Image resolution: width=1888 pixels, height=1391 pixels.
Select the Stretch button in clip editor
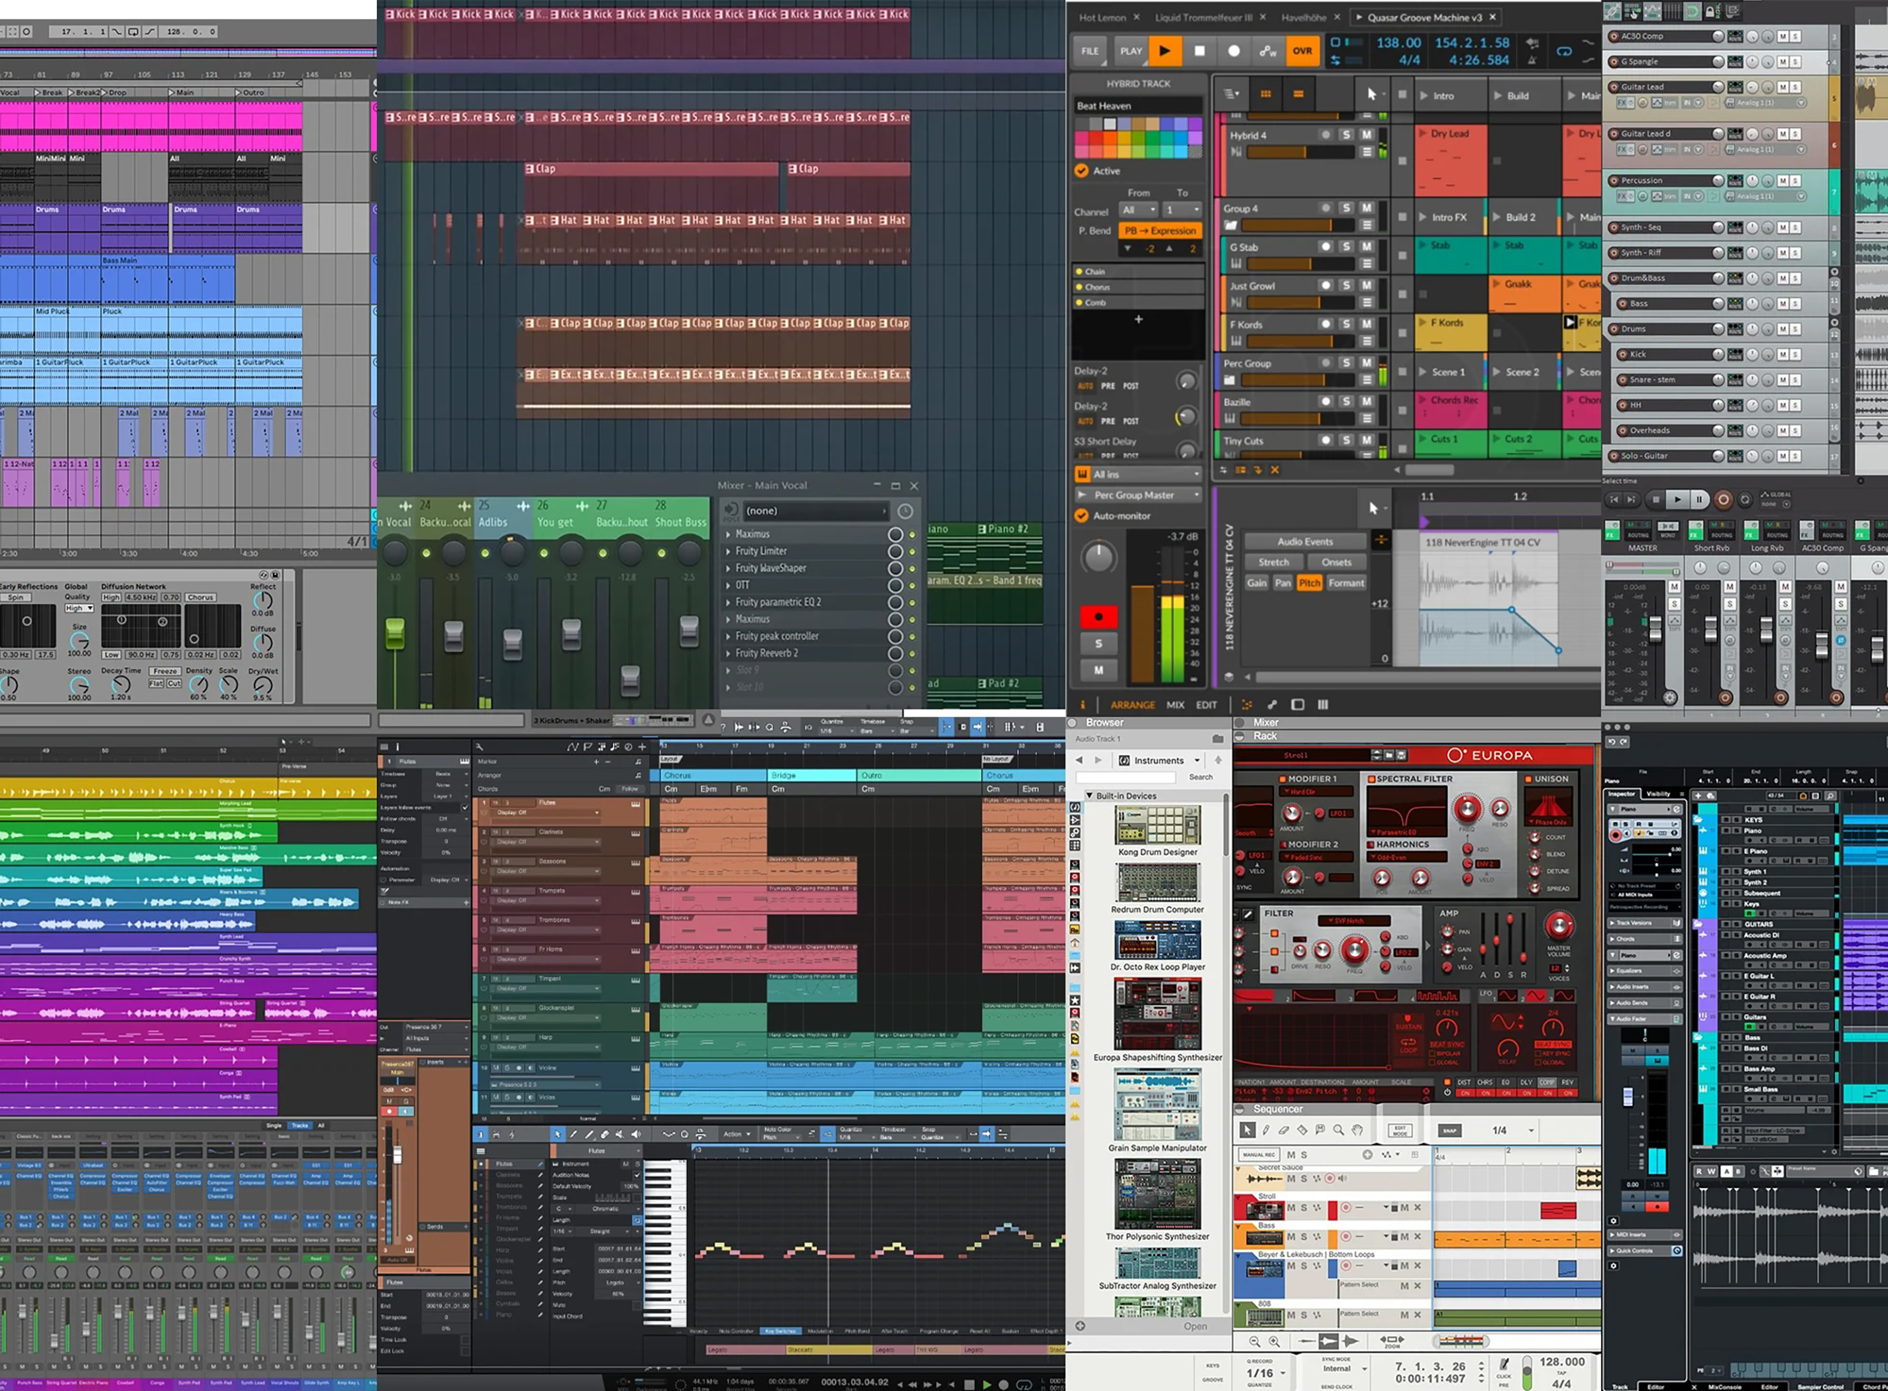tap(1273, 562)
